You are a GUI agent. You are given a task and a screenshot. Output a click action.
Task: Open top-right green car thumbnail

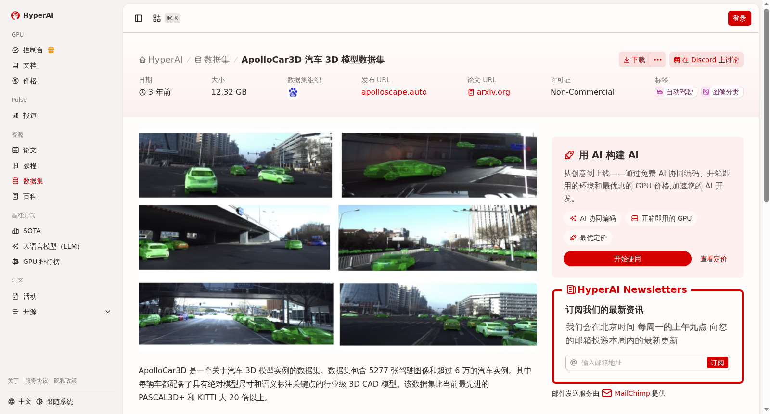pos(439,165)
